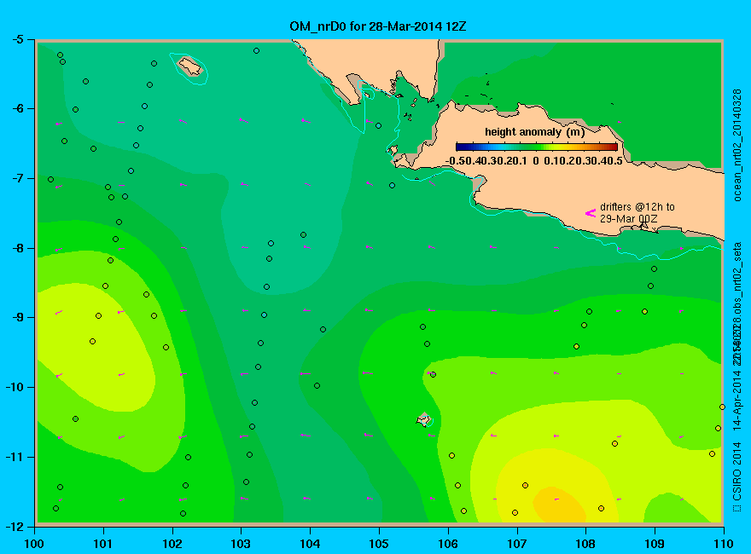Click the height anomaly color bar
Image resolution: width=751 pixels, height=554 pixels.
[x=537, y=147]
